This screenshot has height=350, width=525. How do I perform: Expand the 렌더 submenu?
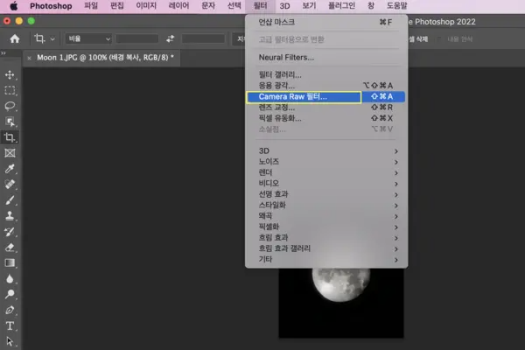click(x=326, y=172)
